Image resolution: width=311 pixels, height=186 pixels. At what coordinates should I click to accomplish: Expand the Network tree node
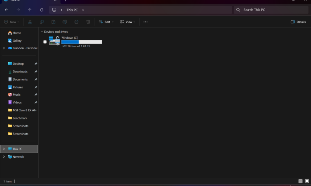(4, 157)
